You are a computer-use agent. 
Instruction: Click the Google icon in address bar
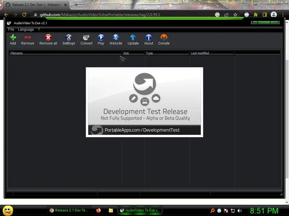point(217,15)
